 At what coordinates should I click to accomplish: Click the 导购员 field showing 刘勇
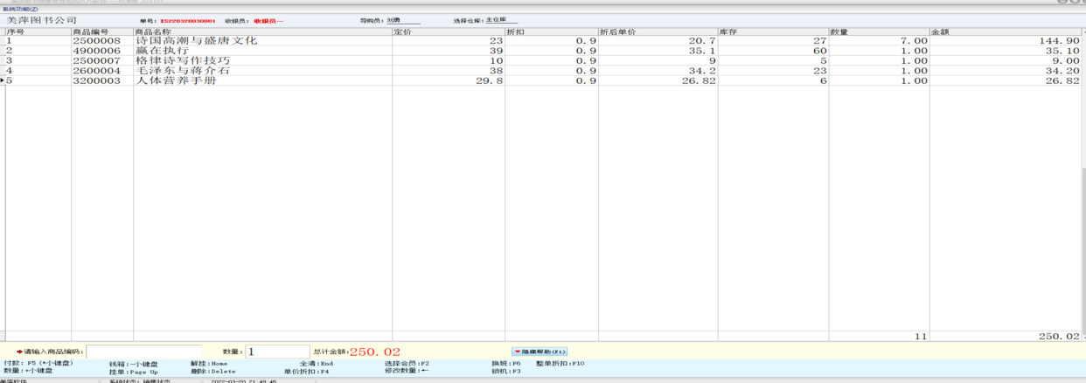coord(403,20)
